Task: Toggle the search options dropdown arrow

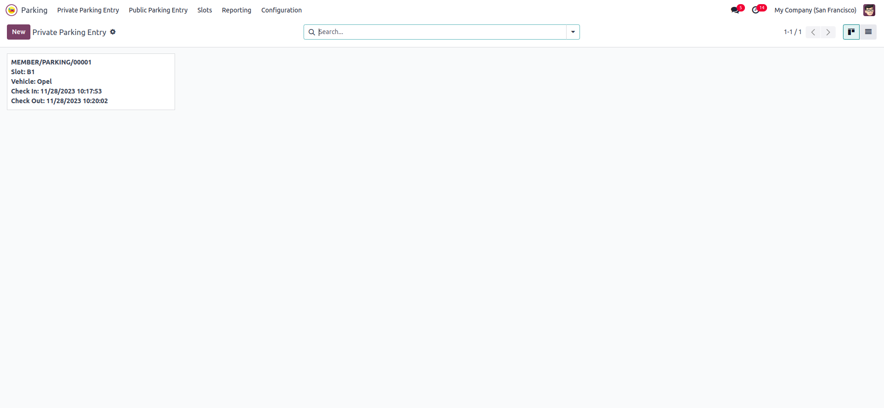Action: click(573, 32)
